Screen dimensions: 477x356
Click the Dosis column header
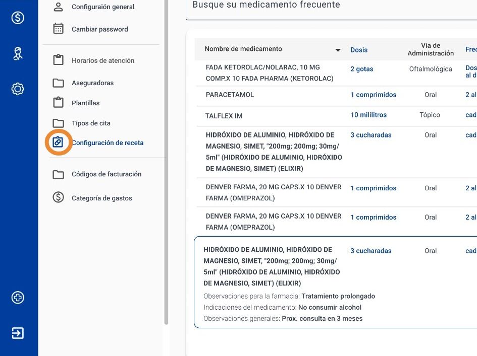pyautogui.click(x=359, y=50)
